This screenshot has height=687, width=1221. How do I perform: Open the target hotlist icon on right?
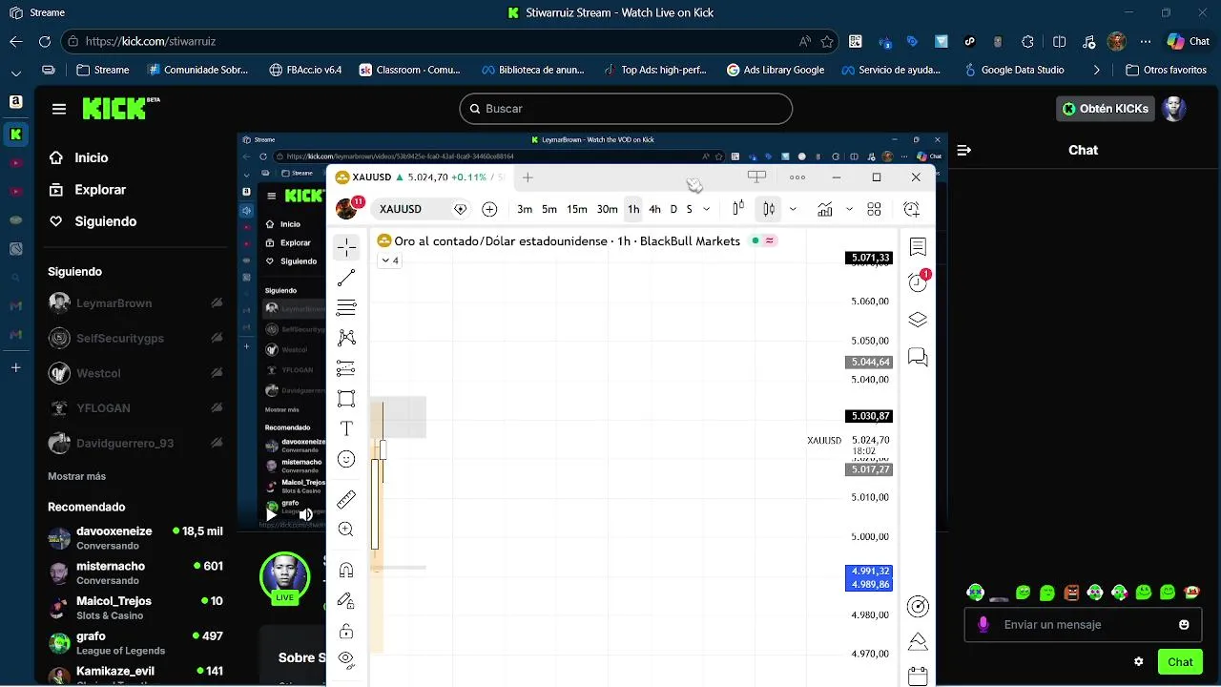918,607
